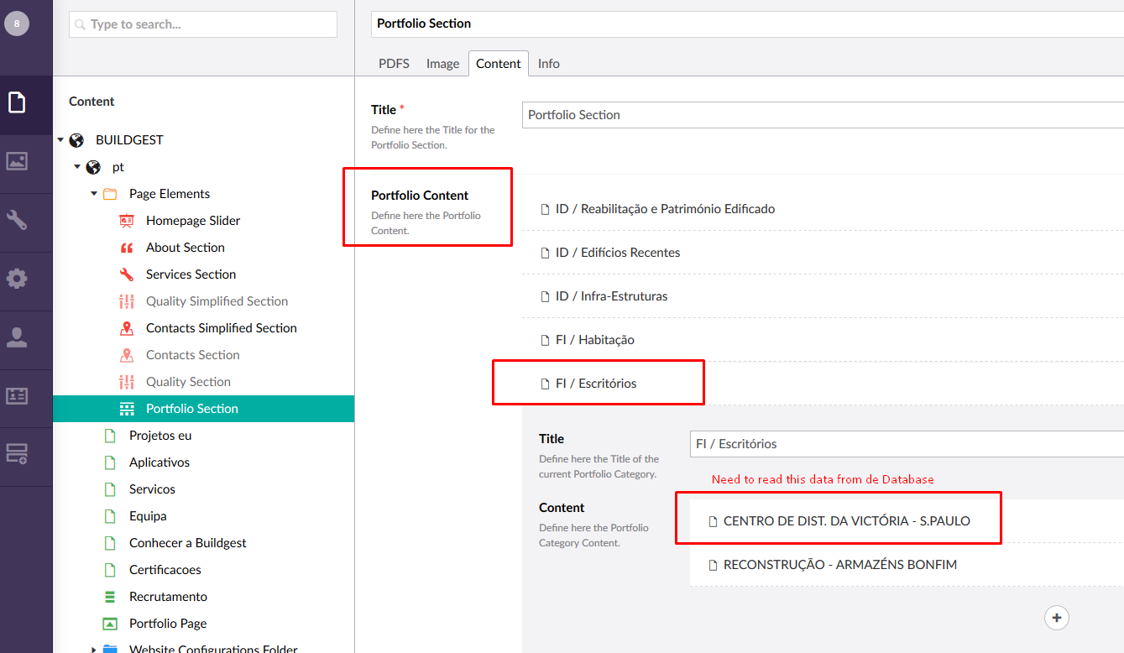Open the Users section person icon

tap(17, 337)
